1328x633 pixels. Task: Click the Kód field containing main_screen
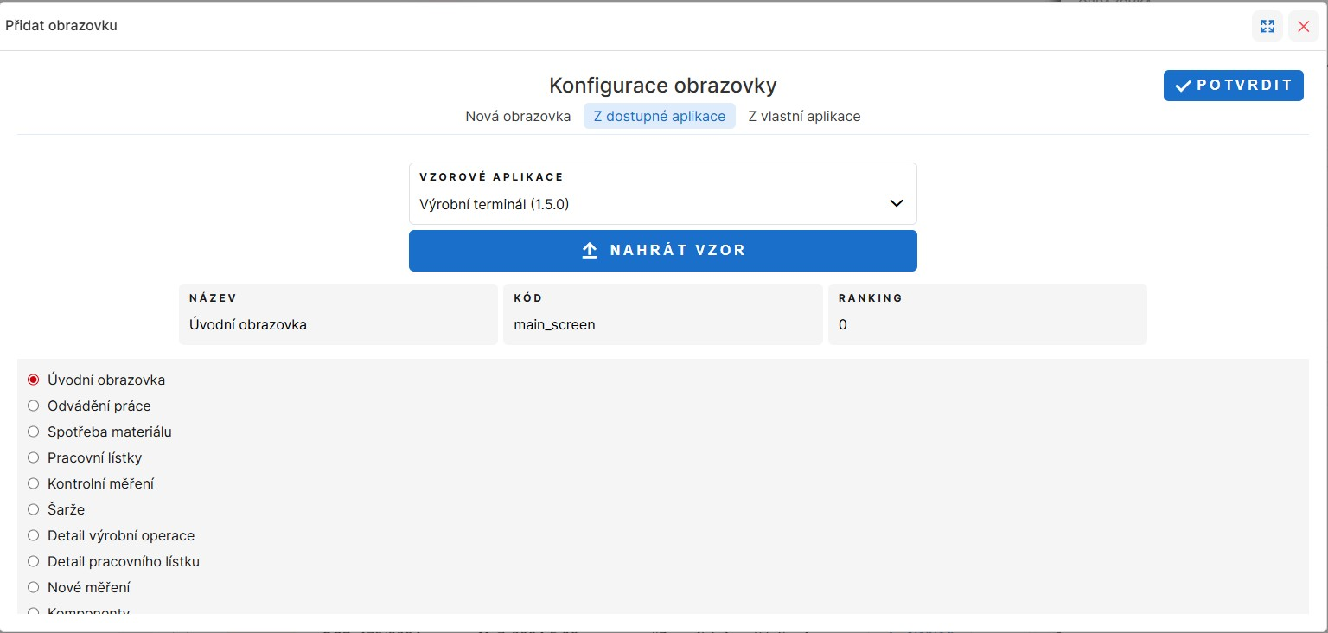coord(662,325)
